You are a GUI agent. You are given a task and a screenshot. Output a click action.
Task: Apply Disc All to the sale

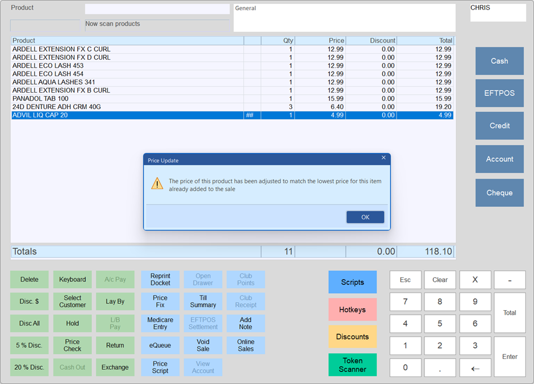click(30, 323)
